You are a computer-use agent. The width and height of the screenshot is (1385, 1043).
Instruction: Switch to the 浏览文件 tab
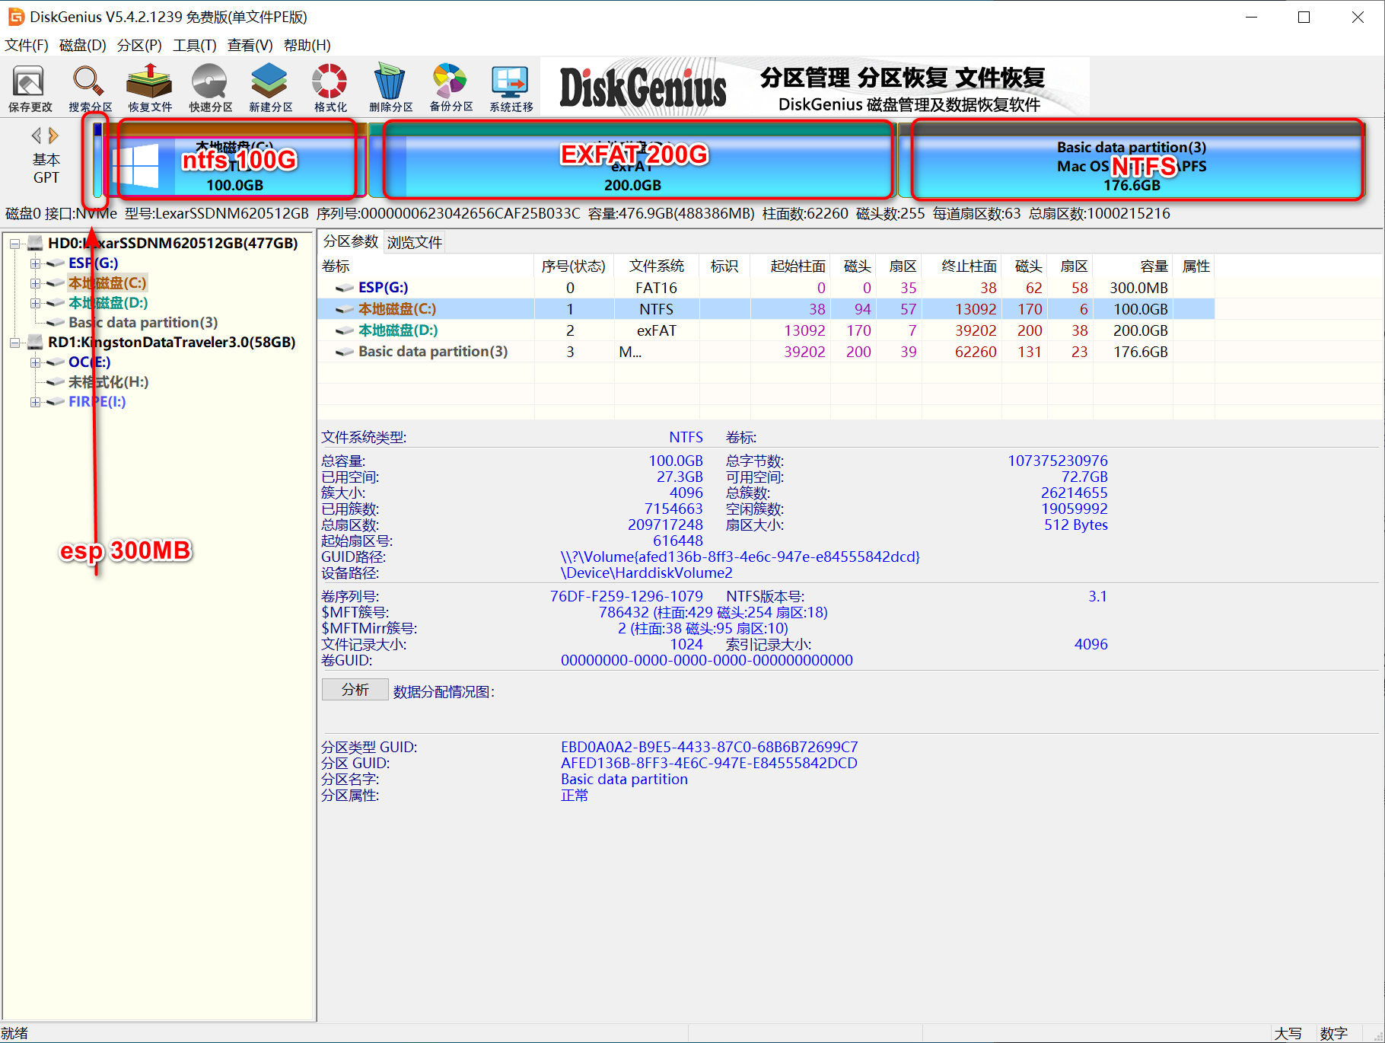coord(414,242)
